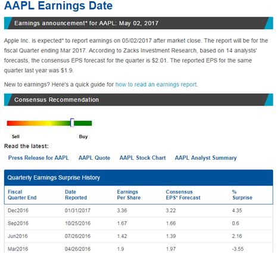The image size is (278, 254).
Task: Click the 1.97 consensus forecast value
Action: [x=171, y=249]
